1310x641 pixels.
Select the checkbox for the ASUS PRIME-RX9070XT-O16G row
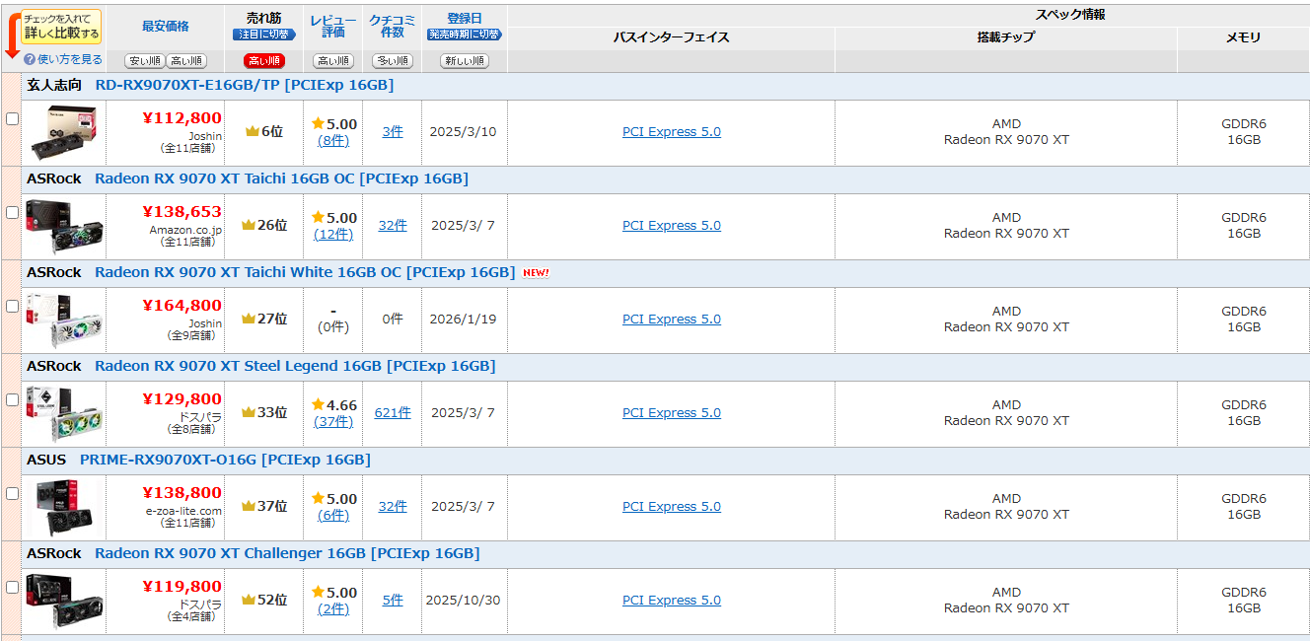tap(12, 493)
